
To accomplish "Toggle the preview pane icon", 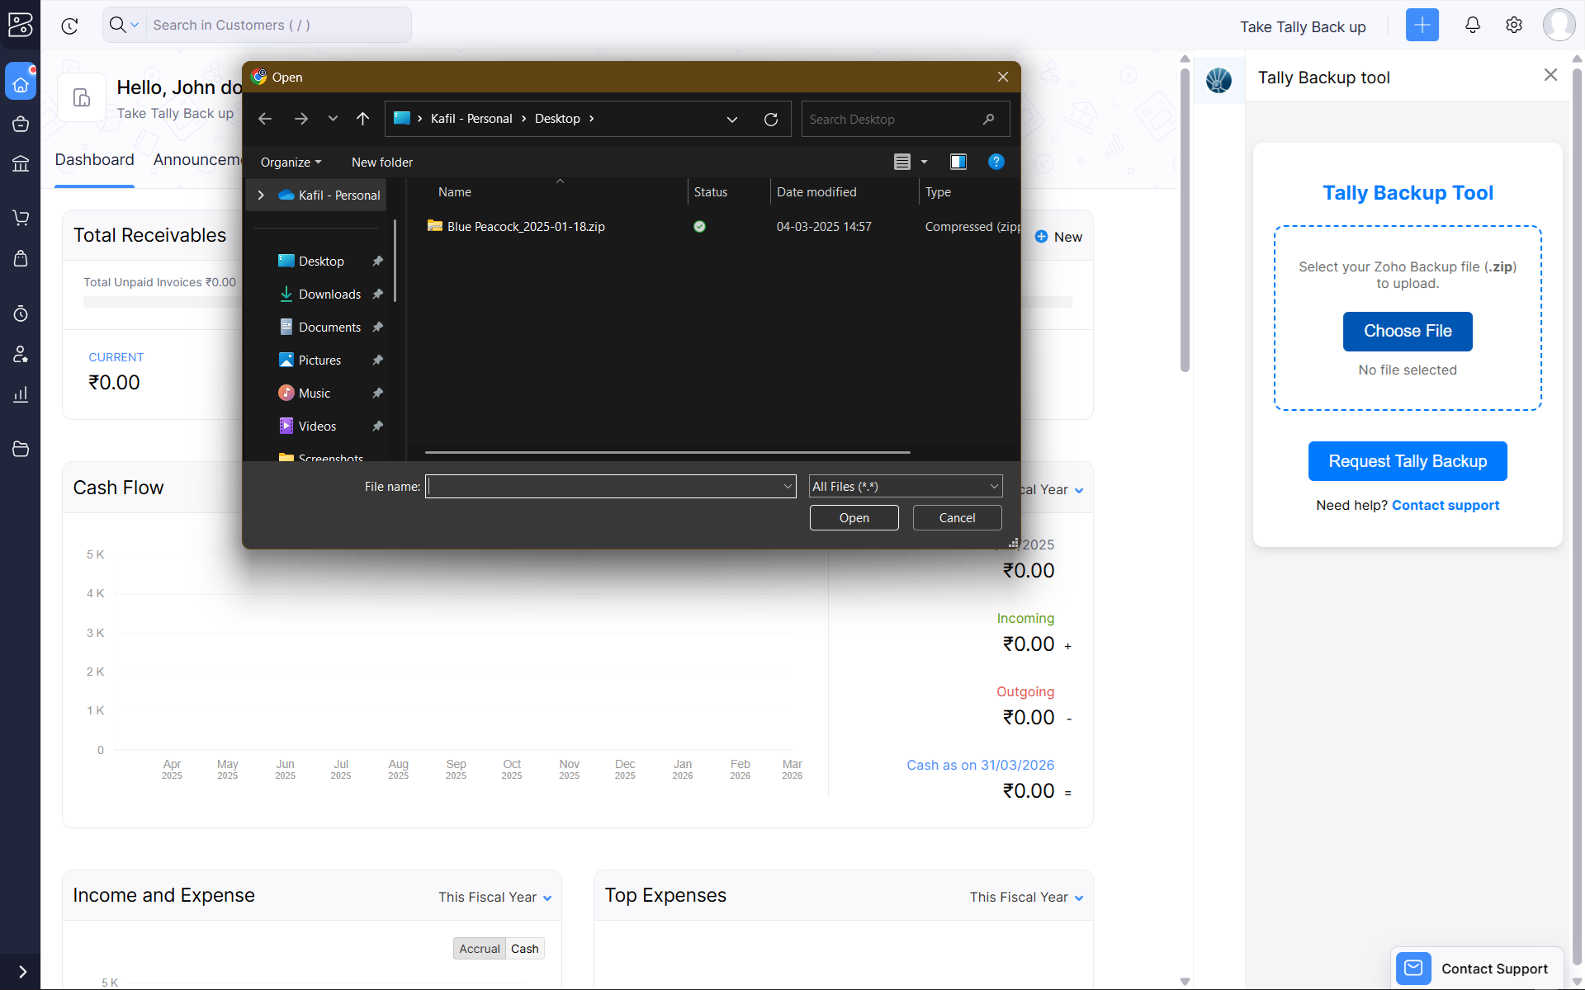I will [x=958, y=162].
